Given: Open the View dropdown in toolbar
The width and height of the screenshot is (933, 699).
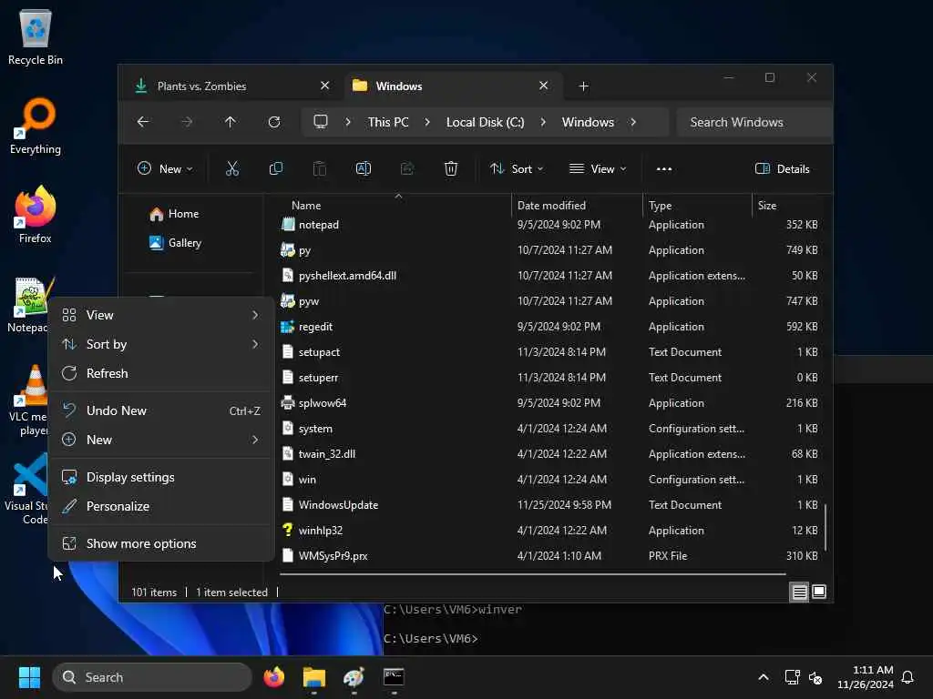Looking at the screenshot, I should [x=598, y=168].
